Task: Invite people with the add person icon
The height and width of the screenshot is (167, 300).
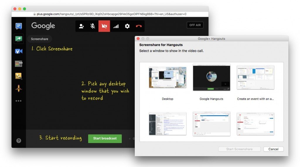Action: click(x=81, y=26)
